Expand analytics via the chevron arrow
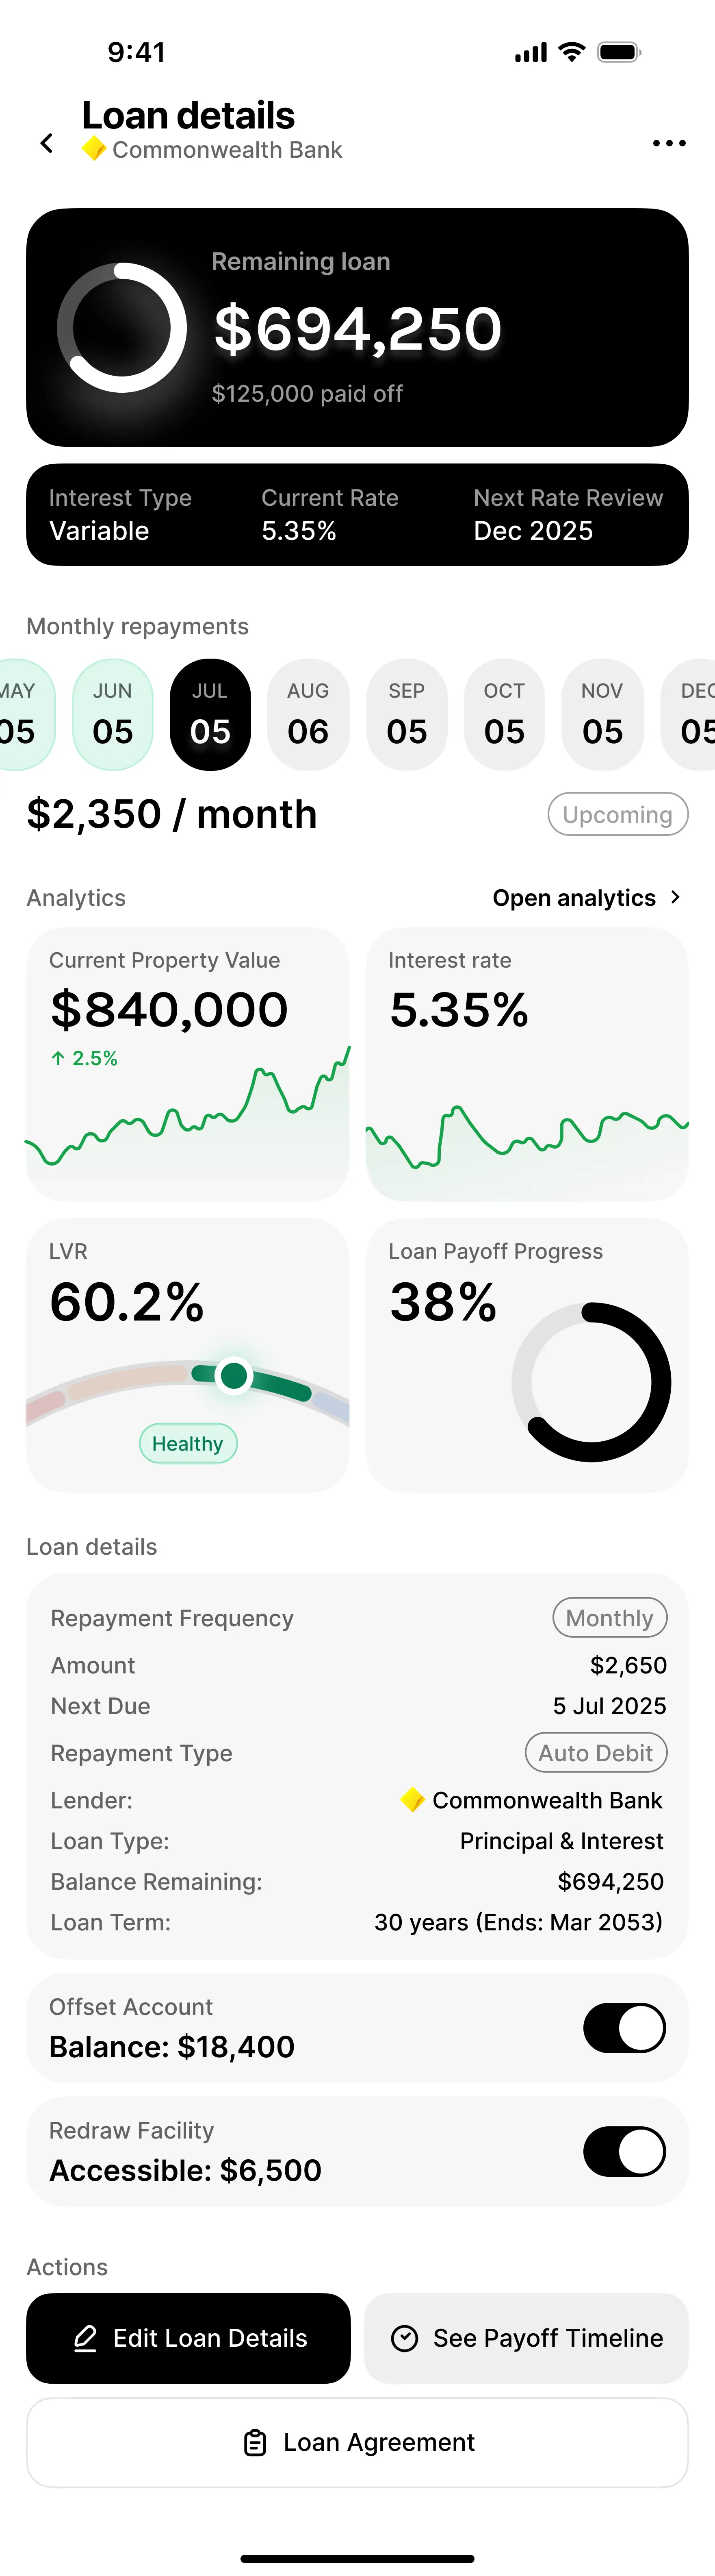Image resolution: width=715 pixels, height=2576 pixels. click(676, 897)
